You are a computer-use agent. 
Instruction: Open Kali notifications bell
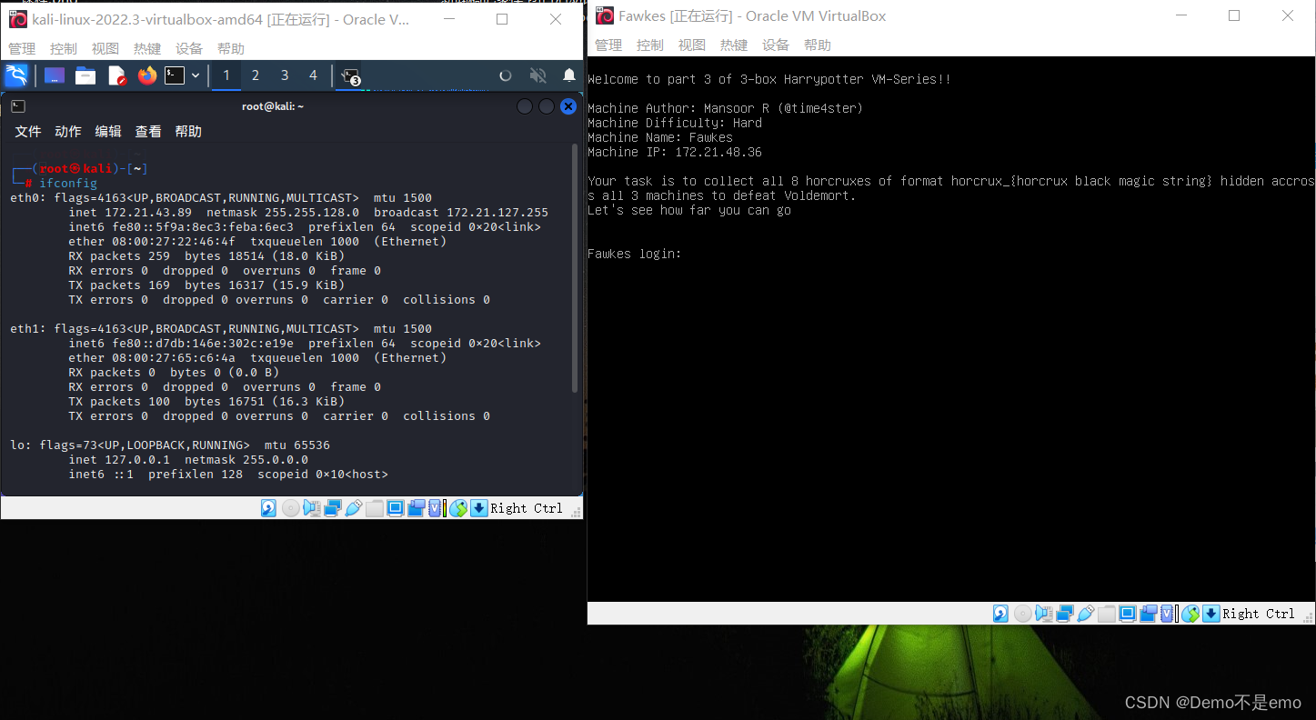click(569, 75)
